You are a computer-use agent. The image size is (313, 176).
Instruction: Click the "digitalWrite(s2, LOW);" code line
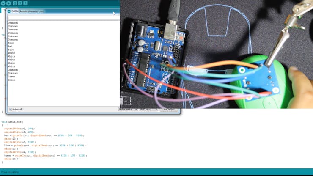point(19,129)
